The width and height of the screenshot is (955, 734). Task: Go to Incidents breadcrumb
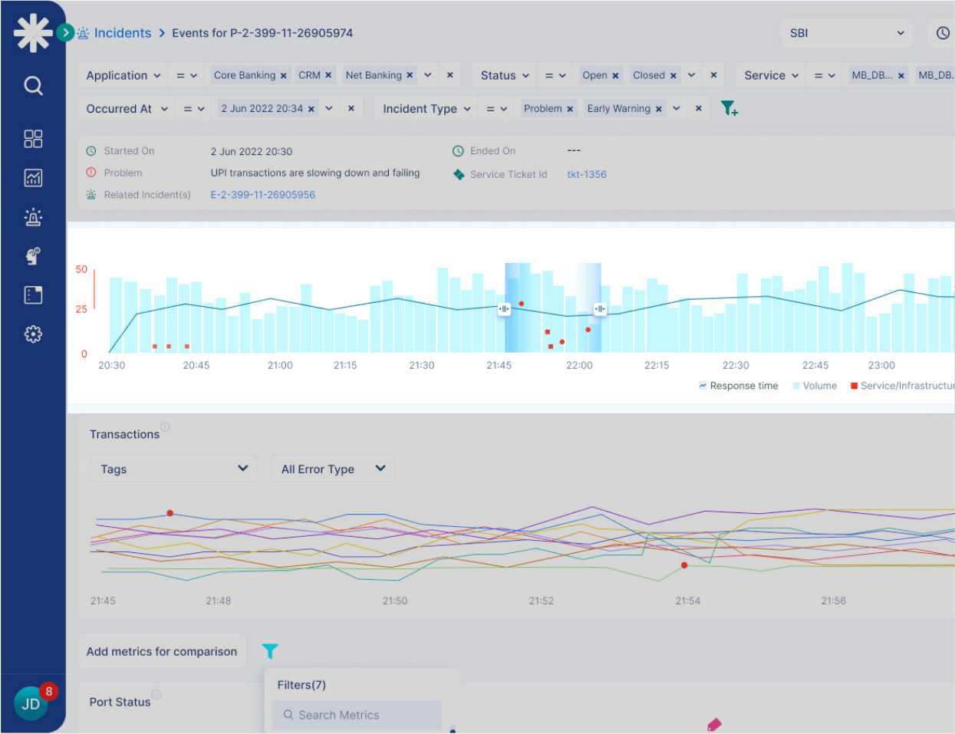[x=122, y=33]
